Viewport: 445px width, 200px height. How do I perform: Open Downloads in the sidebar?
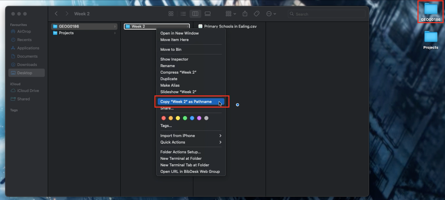point(27,65)
